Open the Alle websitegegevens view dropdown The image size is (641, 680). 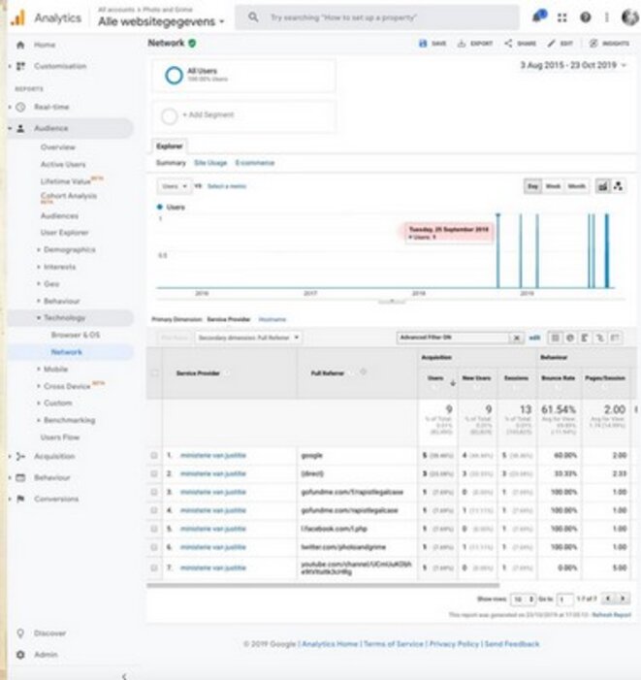tap(161, 21)
